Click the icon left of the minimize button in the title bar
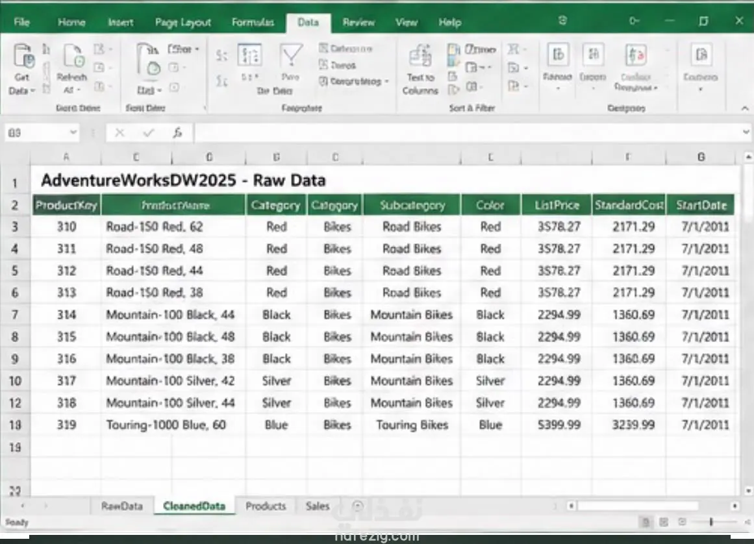This screenshot has height=544, width=754. [x=634, y=21]
